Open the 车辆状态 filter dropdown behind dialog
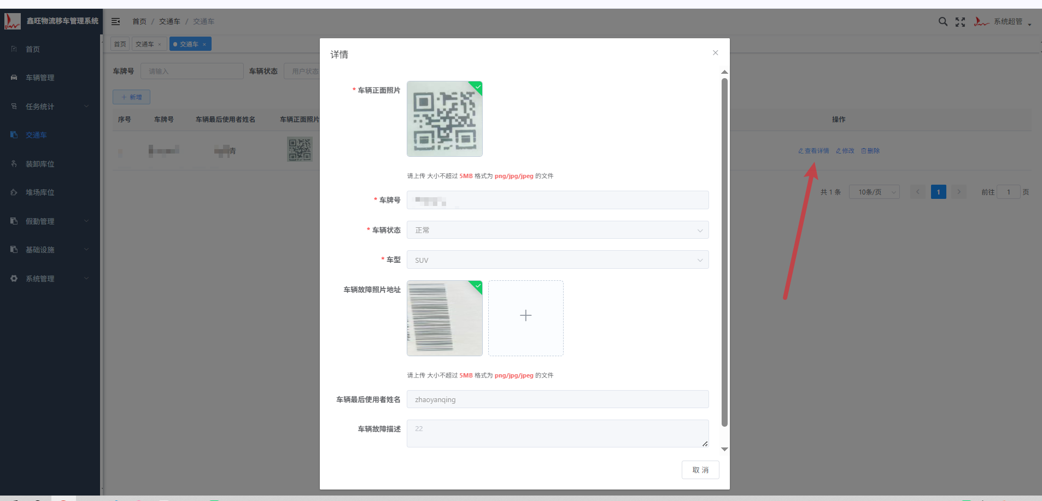 (302, 71)
